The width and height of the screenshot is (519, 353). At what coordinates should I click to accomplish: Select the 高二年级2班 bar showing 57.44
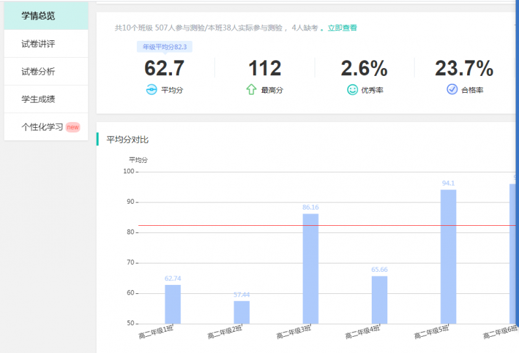pyautogui.click(x=241, y=311)
